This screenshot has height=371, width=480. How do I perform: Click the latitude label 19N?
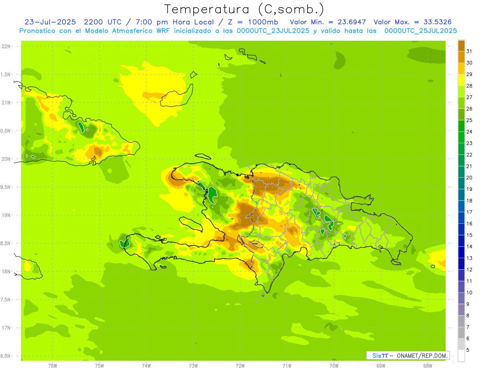(6, 215)
